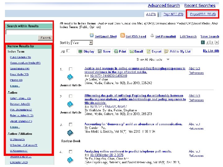Go to results page 3

coord(212,42)
